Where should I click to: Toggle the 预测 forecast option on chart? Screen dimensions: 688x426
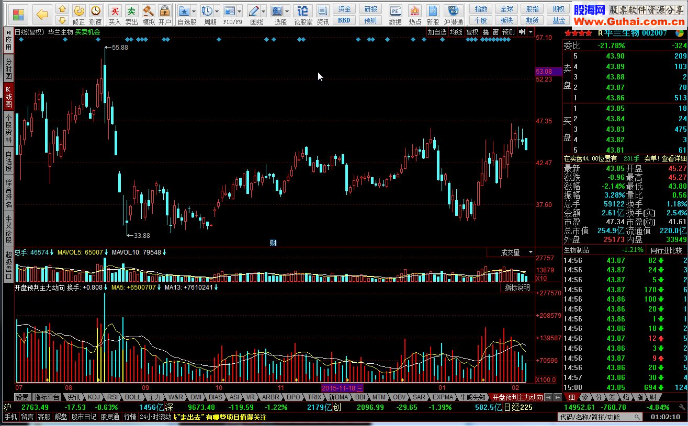tap(508, 32)
